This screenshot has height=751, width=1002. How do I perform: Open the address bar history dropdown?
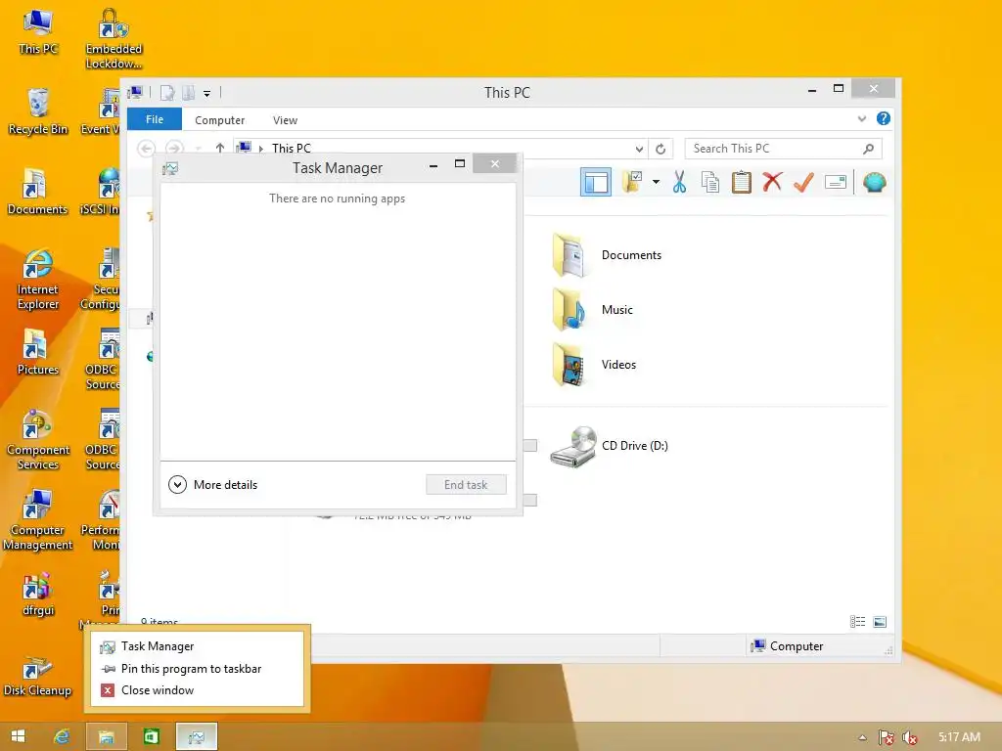[639, 149]
